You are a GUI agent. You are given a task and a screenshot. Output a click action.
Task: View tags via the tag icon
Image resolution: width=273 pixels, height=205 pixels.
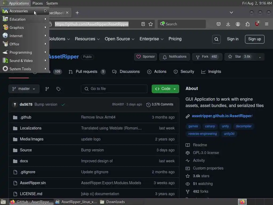pos(58,89)
